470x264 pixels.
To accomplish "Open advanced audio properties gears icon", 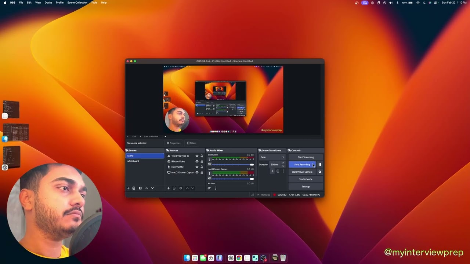I will tap(209, 188).
